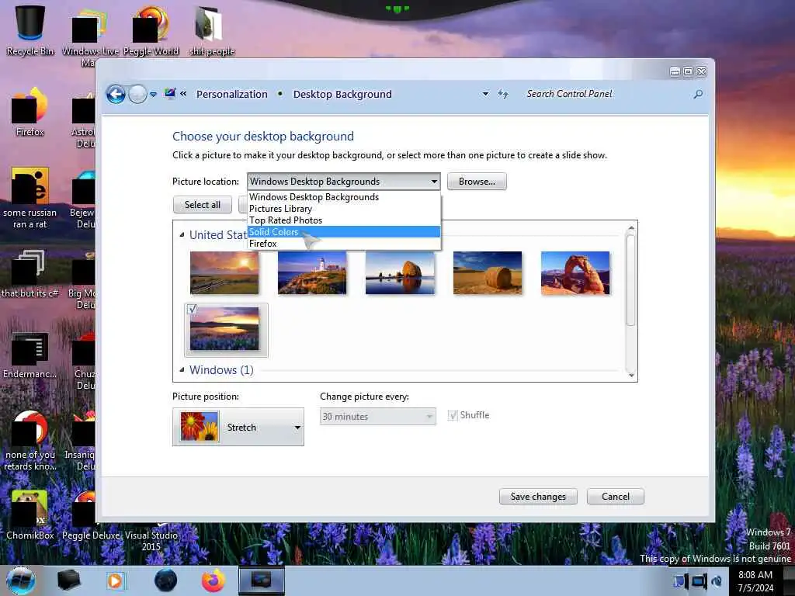
Task: Collapse the United States group
Action: coord(182,234)
